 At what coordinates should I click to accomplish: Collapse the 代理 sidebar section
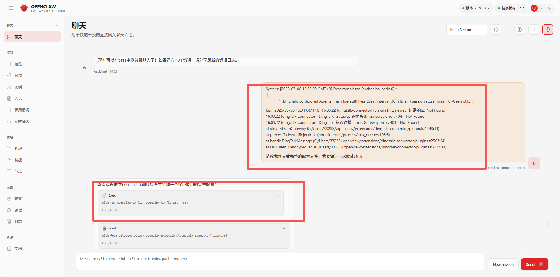point(57,137)
